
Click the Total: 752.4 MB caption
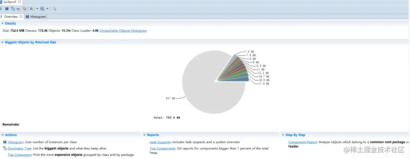coord(167,118)
